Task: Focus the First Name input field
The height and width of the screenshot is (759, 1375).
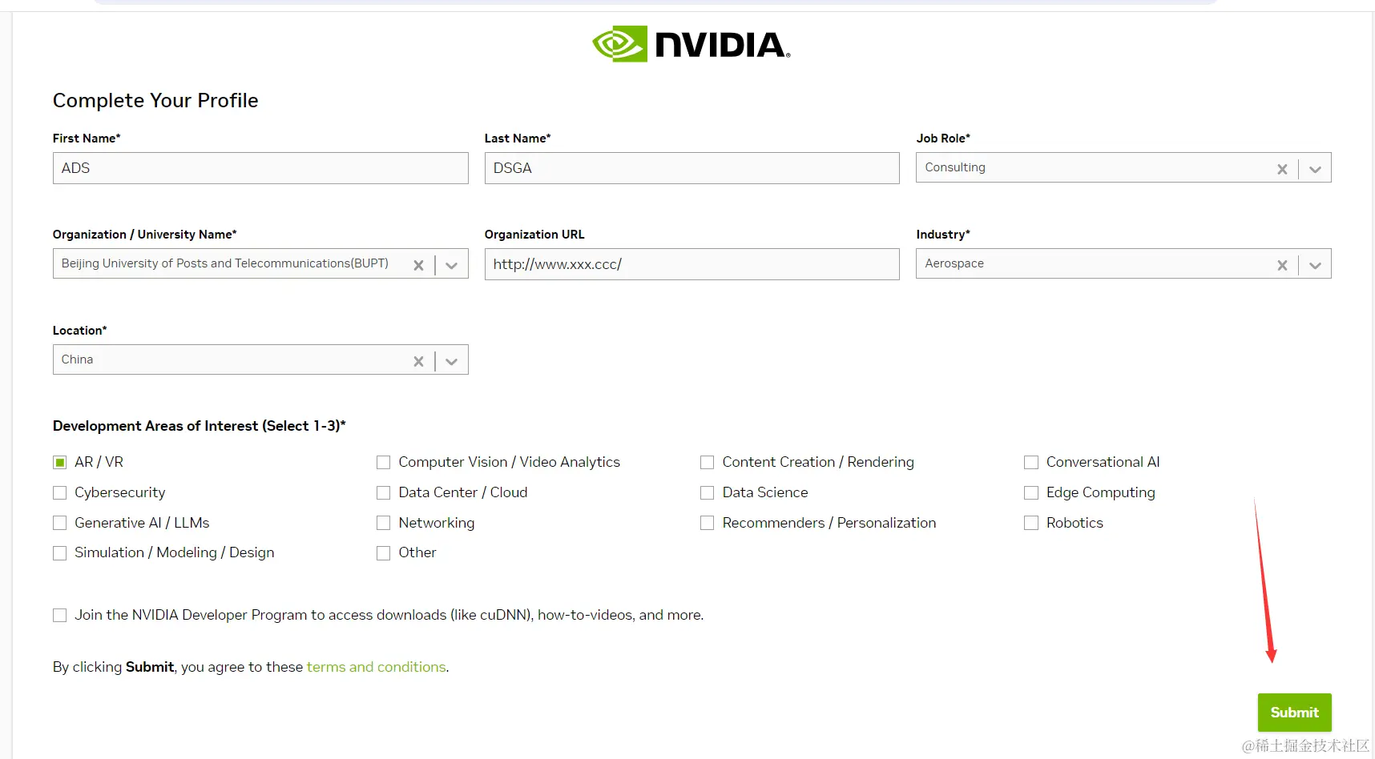Action: (260, 168)
